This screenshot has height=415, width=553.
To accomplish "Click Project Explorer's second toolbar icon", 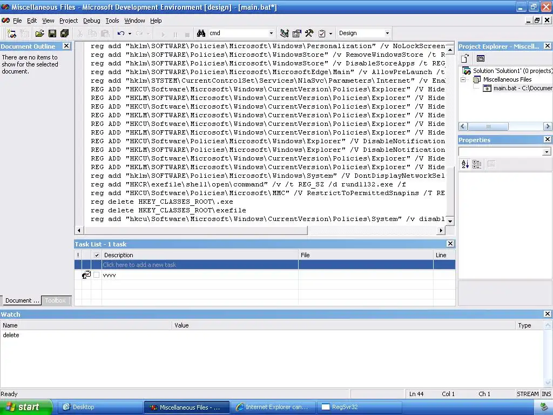I will point(480,58).
